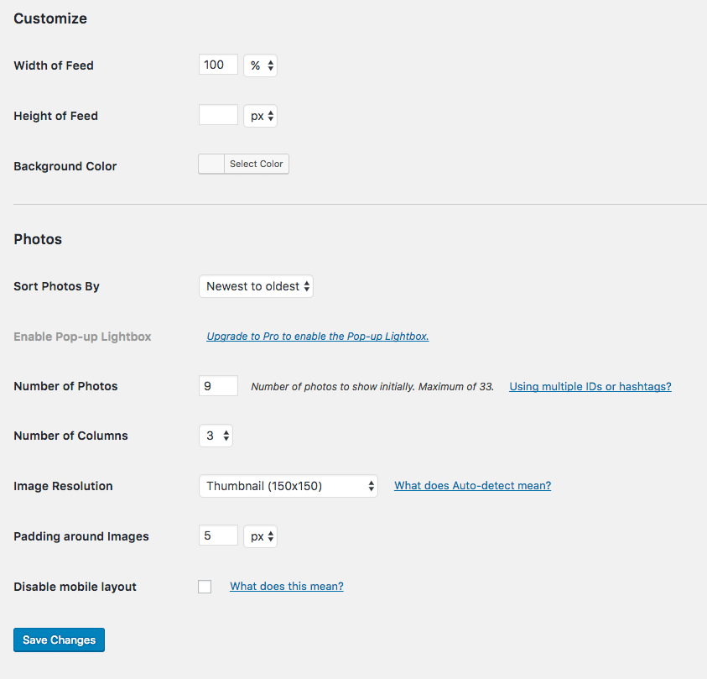Viewport: 707px width, 679px height.
Task: Click the Select Color button
Action: coord(256,164)
